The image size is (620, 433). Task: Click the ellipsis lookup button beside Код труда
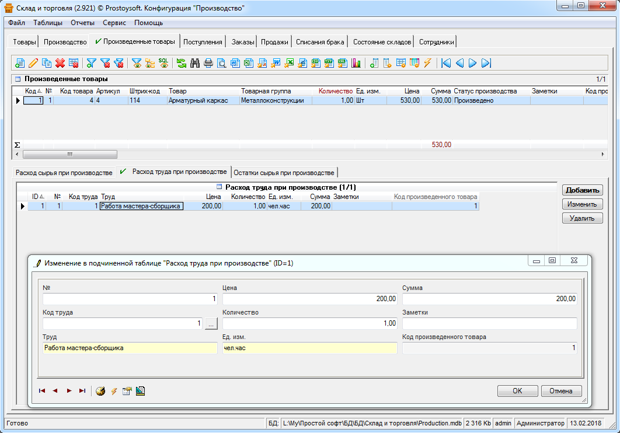pyautogui.click(x=211, y=323)
